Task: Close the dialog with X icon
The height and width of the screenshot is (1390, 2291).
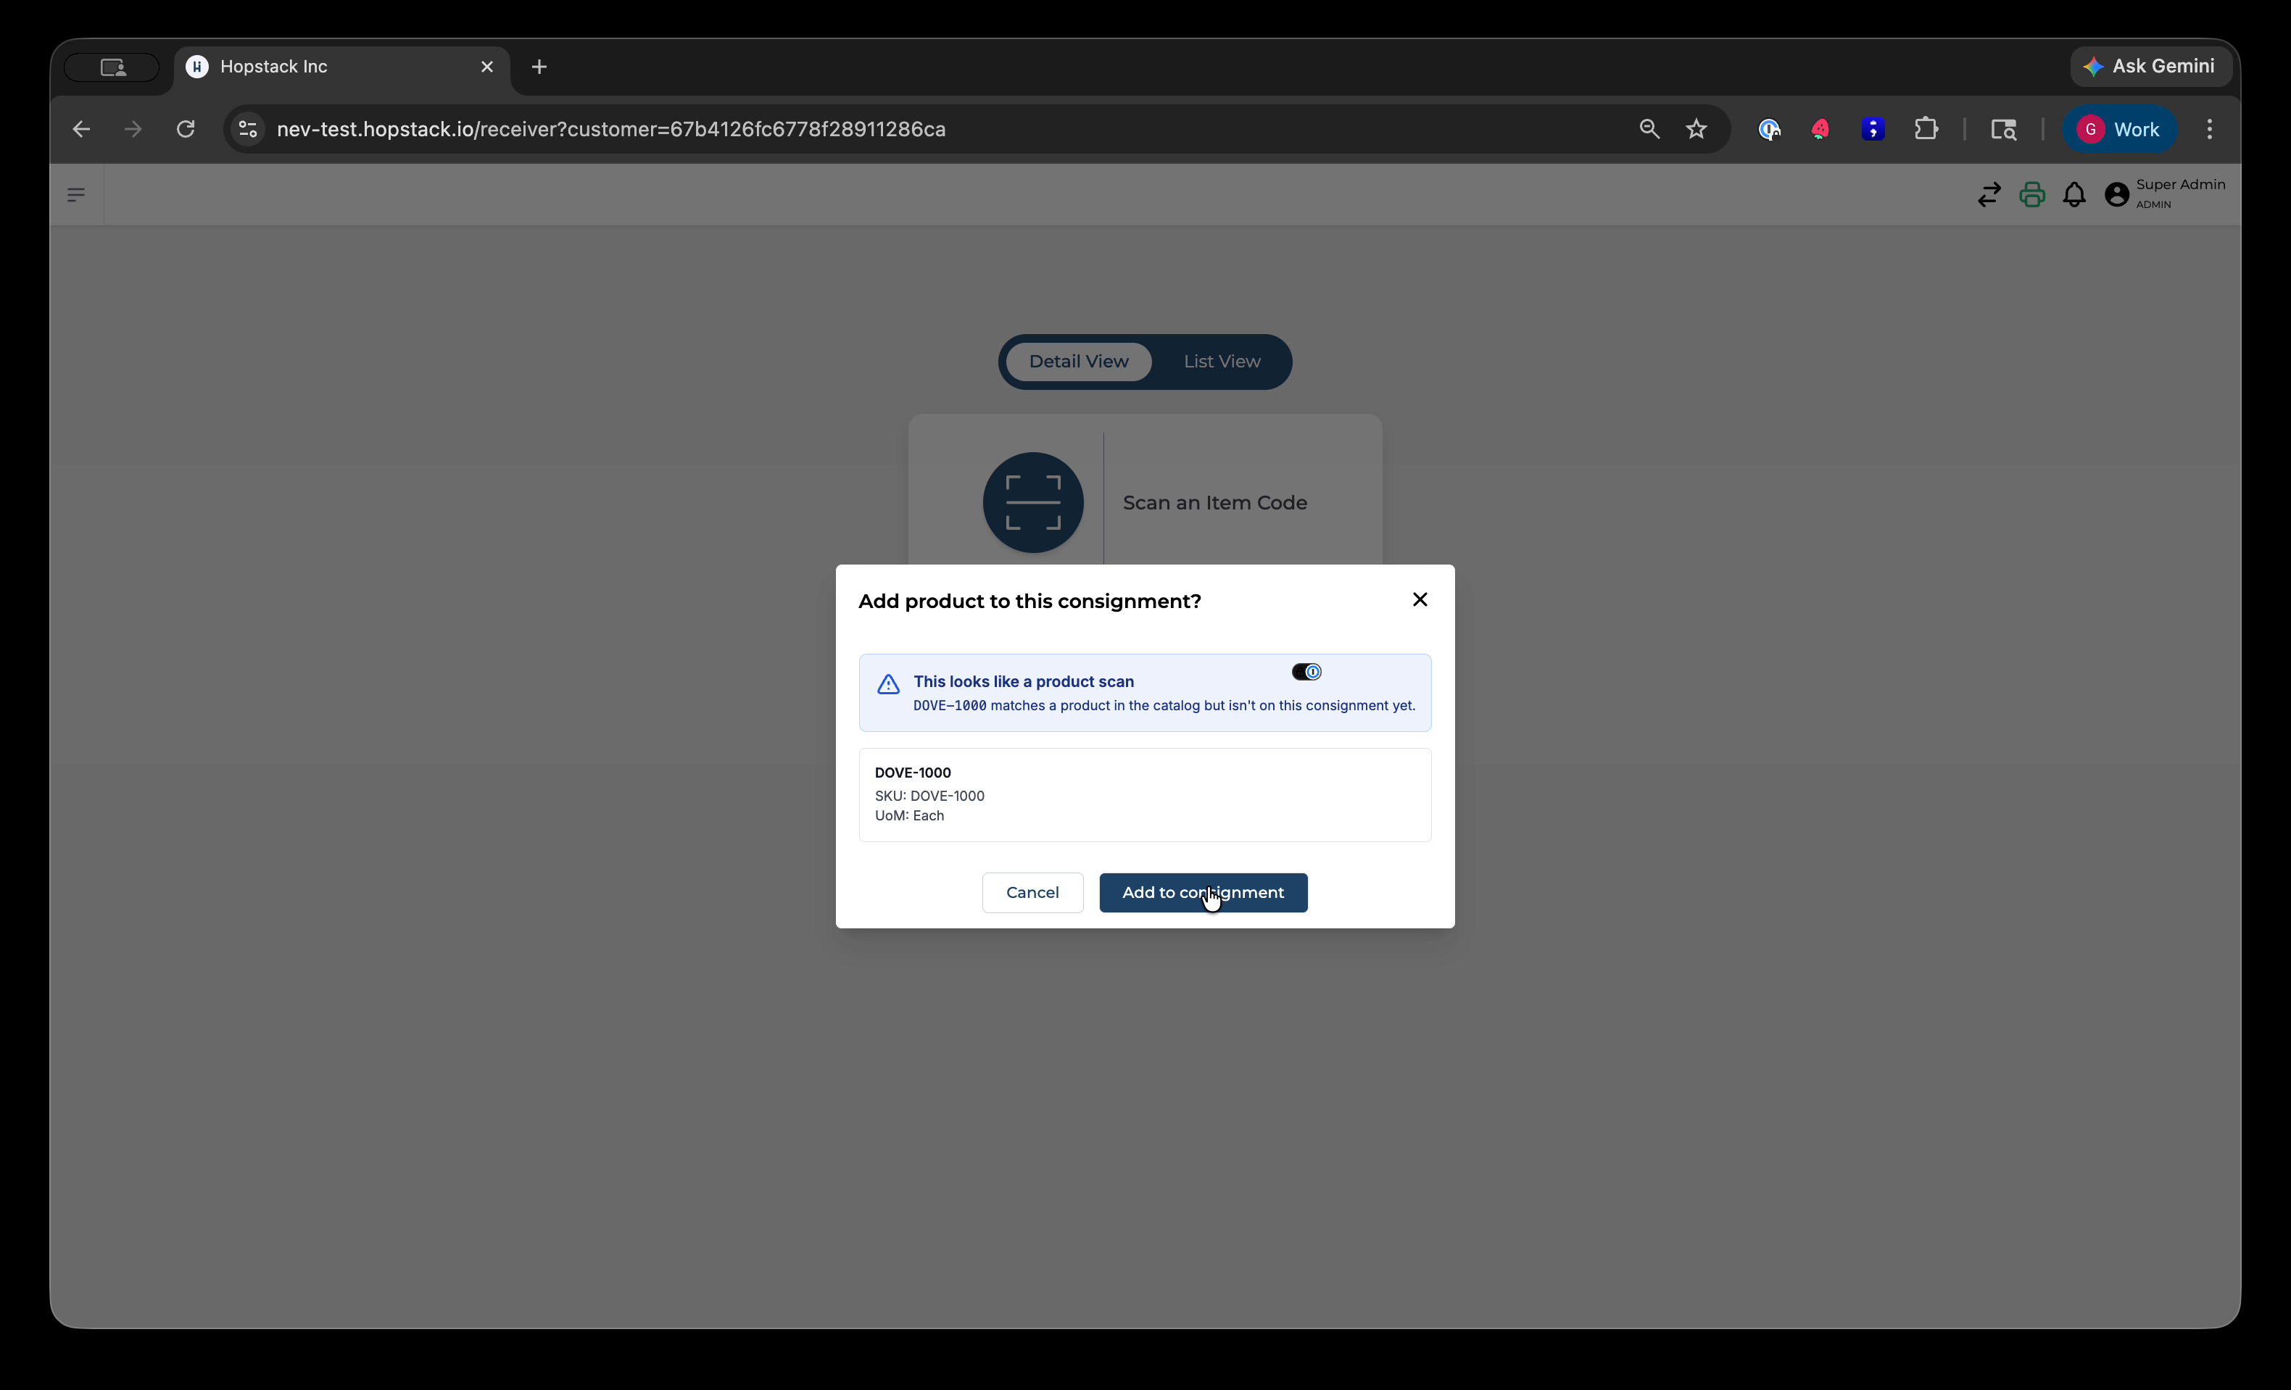Action: coord(1420,599)
